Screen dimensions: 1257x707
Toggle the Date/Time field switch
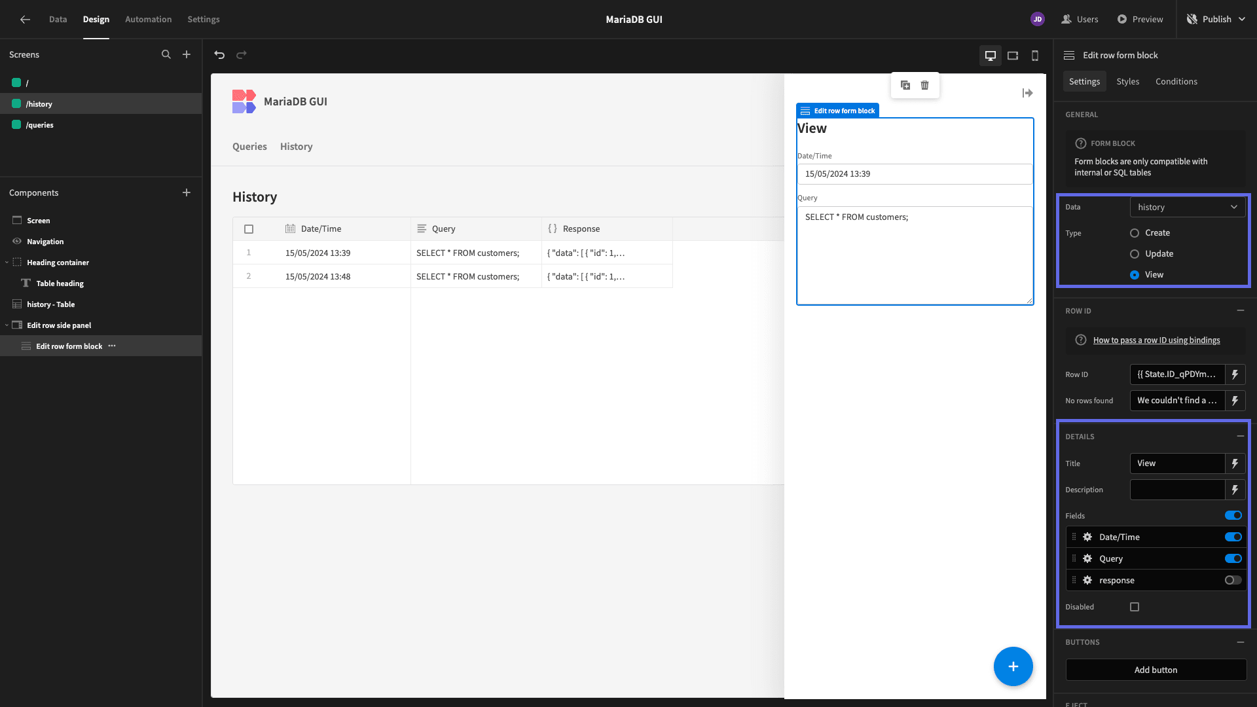point(1233,537)
